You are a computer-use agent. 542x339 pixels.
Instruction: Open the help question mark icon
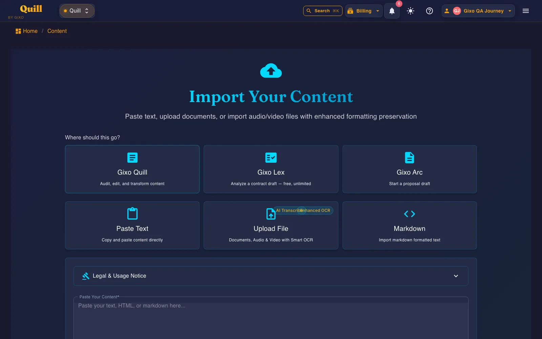[x=430, y=11]
